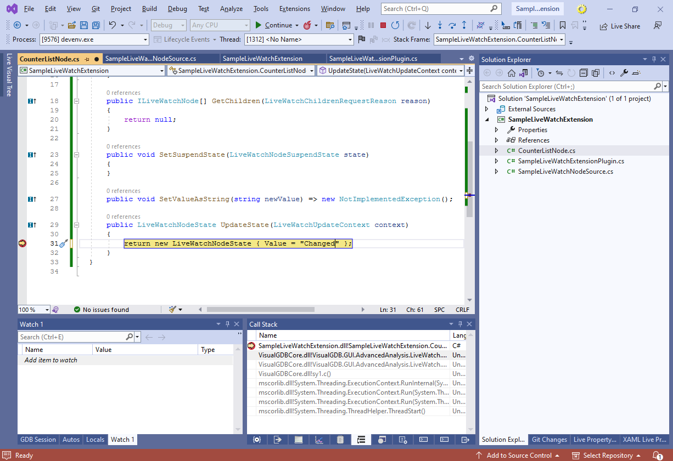Screen dimensions: 673x461
Task: Stop debugging with red square icon
Action: 383,25
